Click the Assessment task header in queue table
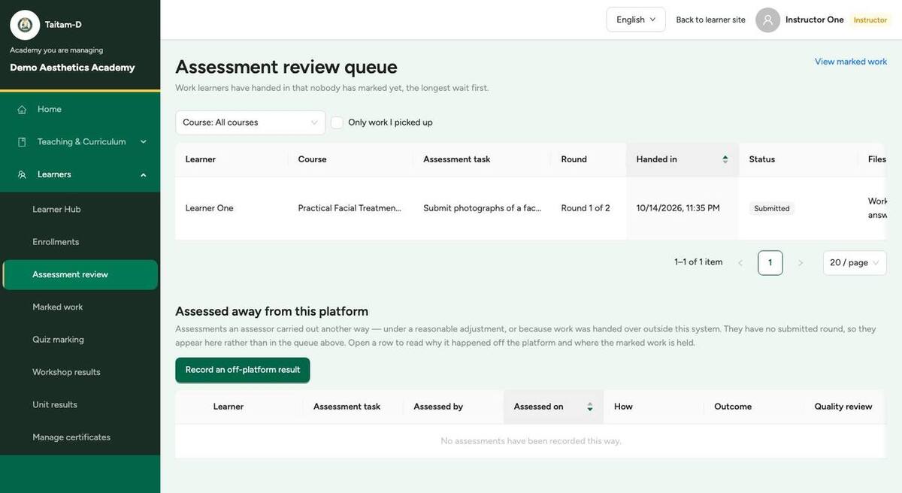Screen dimensions: 902x493 (x=482, y=159)
